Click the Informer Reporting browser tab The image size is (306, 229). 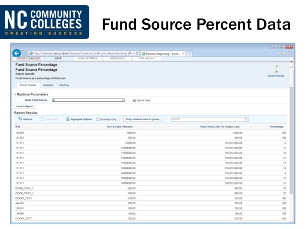[163, 54]
